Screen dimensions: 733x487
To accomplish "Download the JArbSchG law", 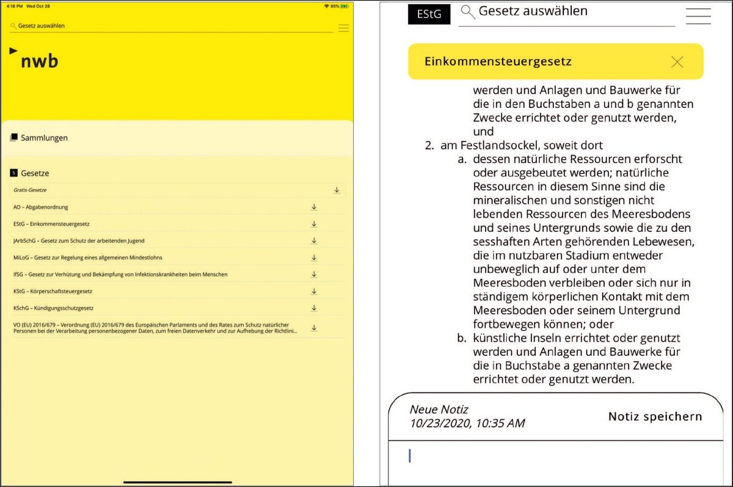I will point(314,240).
